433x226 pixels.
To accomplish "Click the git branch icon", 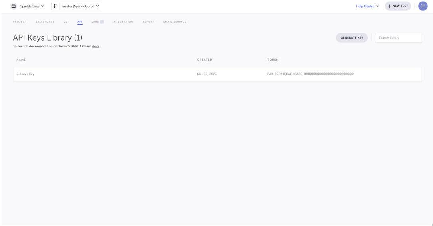I will click(x=55, y=6).
